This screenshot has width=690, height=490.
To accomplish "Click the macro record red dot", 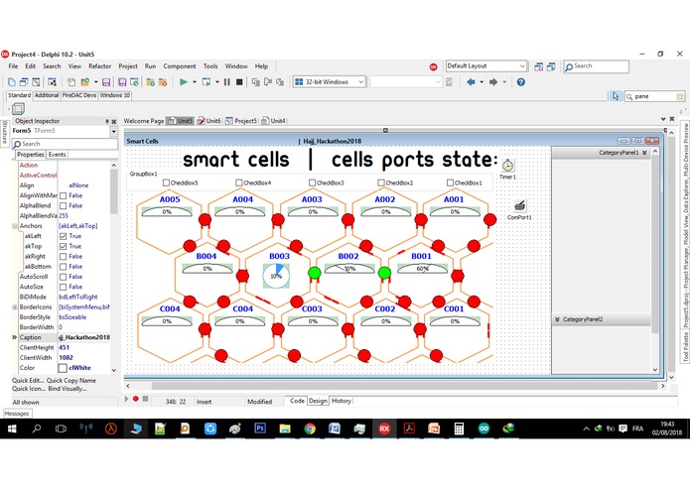I will point(136,399).
